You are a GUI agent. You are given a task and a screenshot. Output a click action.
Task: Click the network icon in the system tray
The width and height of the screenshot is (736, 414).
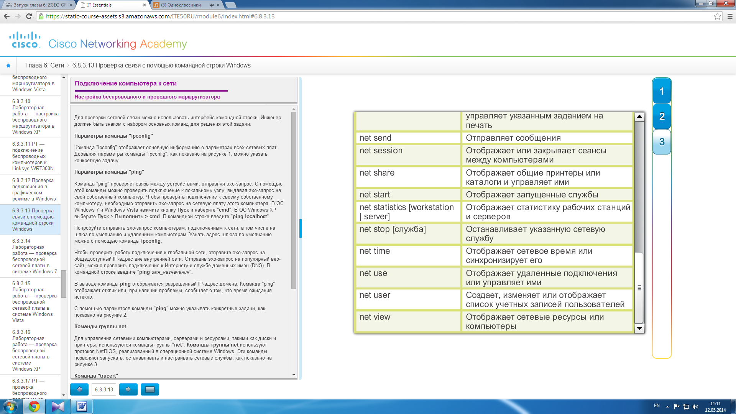pyautogui.click(x=686, y=406)
